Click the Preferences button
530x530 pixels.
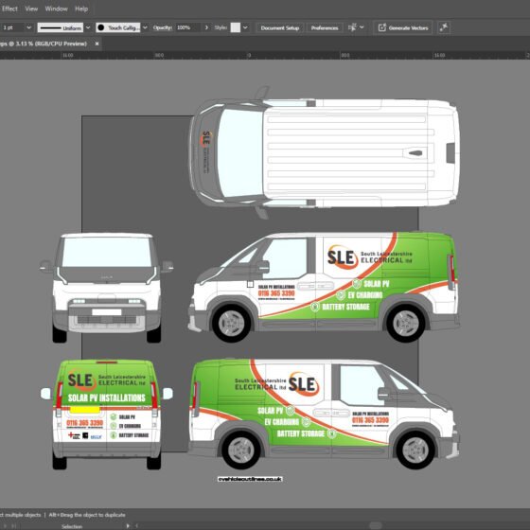click(325, 28)
